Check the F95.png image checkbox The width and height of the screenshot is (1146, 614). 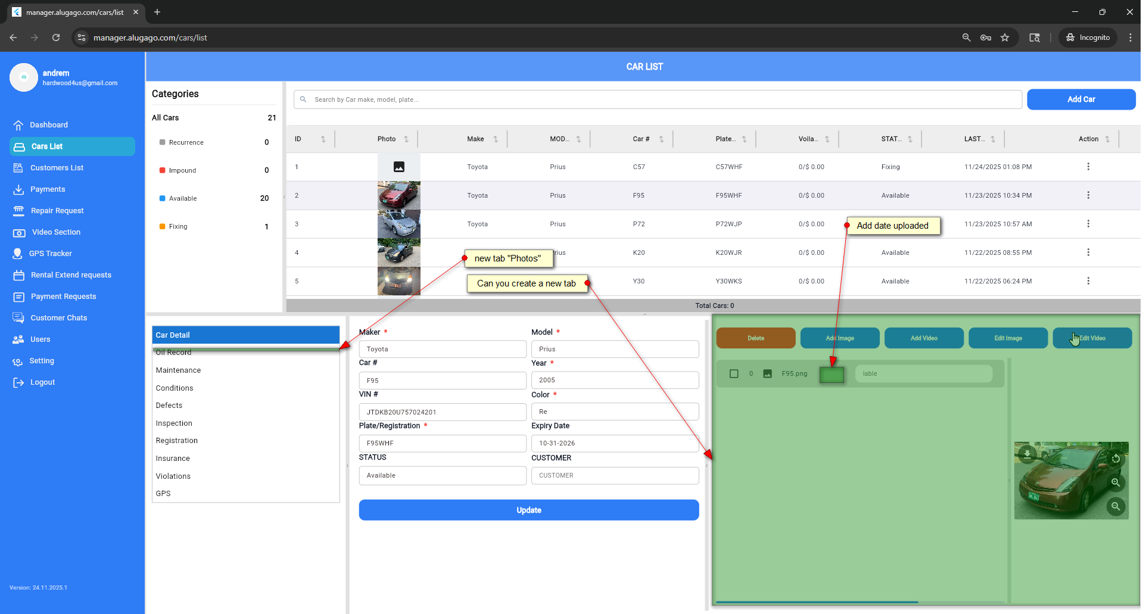pyautogui.click(x=734, y=374)
